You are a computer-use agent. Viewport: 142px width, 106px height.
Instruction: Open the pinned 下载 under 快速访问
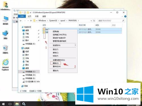[27, 34]
